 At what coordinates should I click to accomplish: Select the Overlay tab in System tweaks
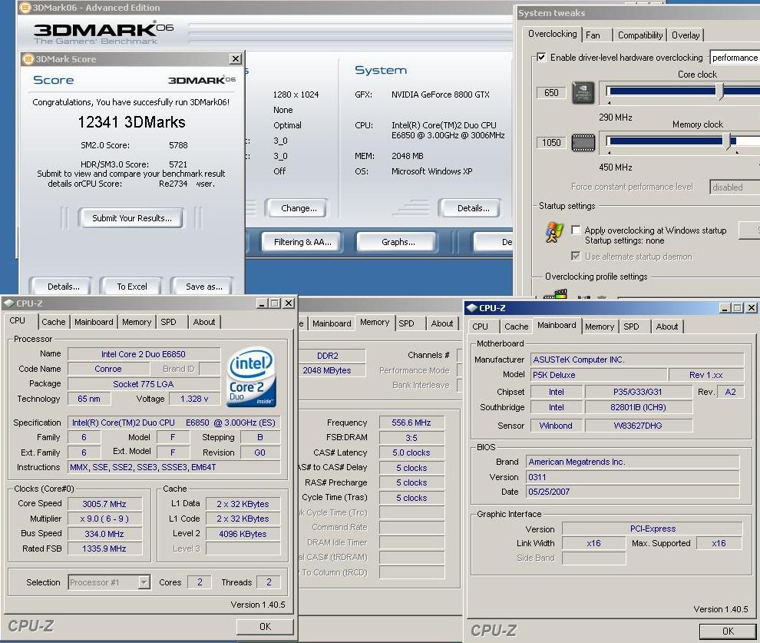point(686,35)
